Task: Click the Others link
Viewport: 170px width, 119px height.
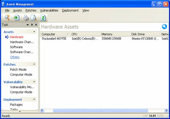Action: [x=15, y=57]
